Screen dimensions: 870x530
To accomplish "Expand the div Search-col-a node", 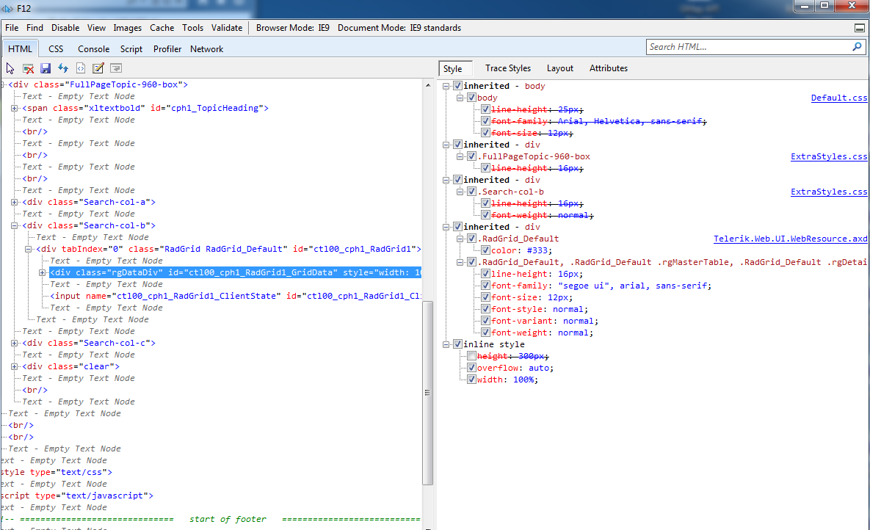I will (x=15, y=203).
